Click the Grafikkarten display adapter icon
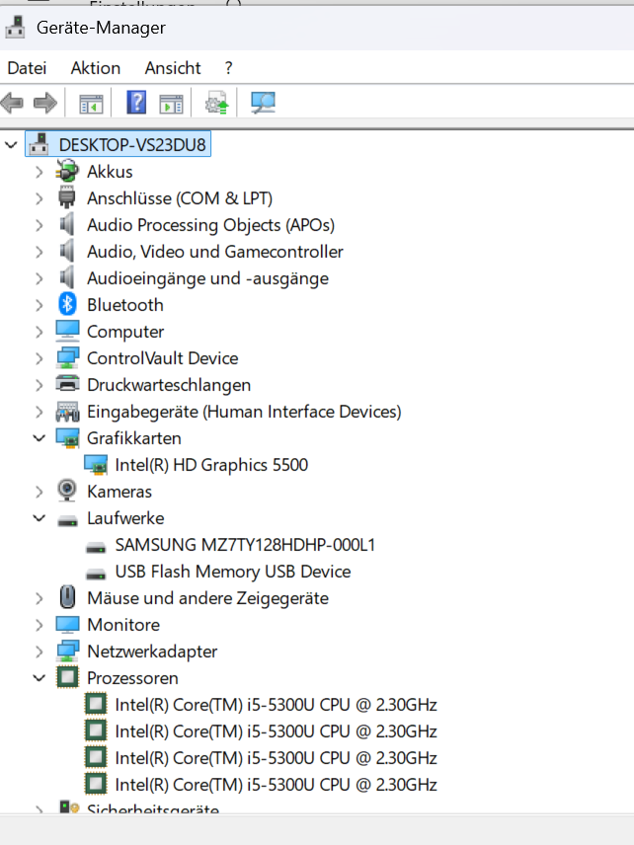The image size is (634, 845). [67, 438]
